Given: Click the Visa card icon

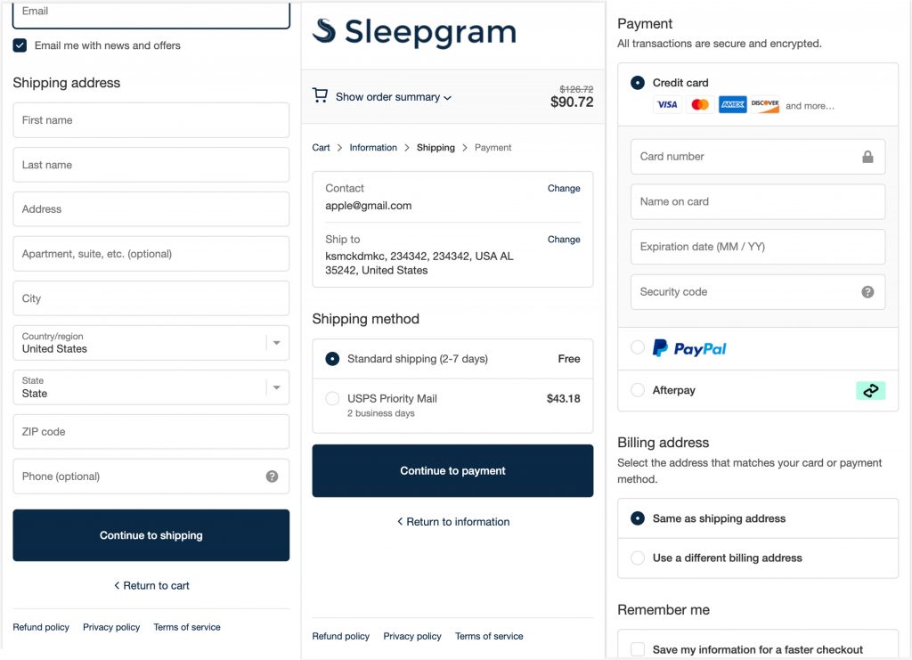Looking at the screenshot, I should pos(667,105).
